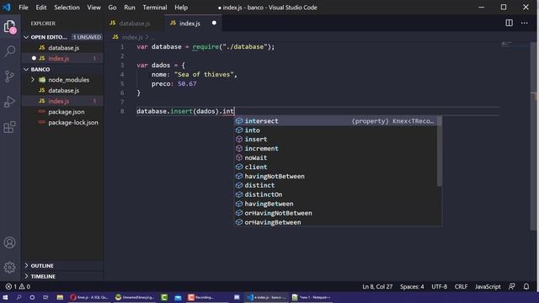
Task: Open the Run menu
Action: [130, 8]
